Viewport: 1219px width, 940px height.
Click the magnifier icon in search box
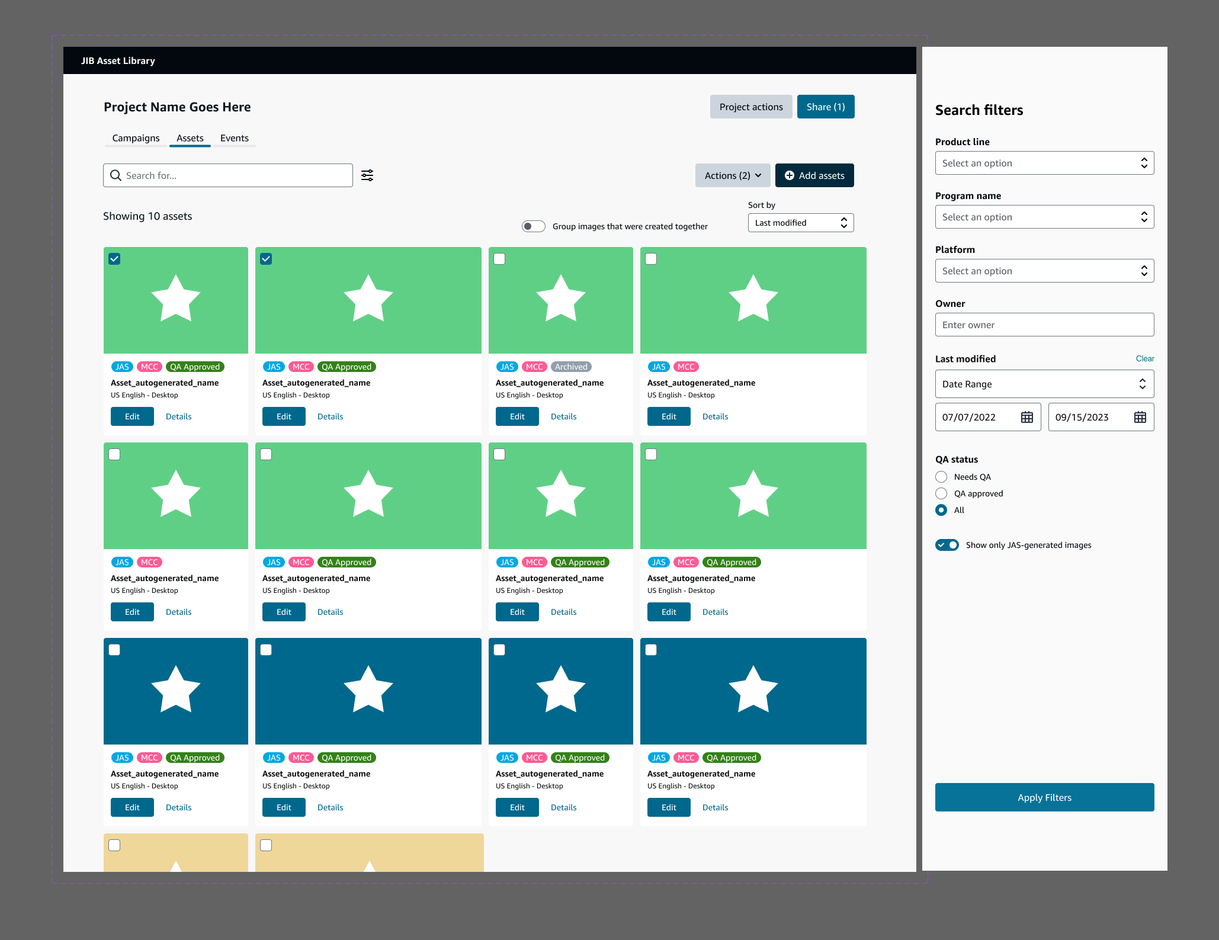pos(116,175)
